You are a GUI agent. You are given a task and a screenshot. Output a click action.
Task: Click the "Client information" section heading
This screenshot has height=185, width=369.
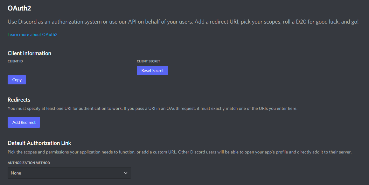coord(29,53)
